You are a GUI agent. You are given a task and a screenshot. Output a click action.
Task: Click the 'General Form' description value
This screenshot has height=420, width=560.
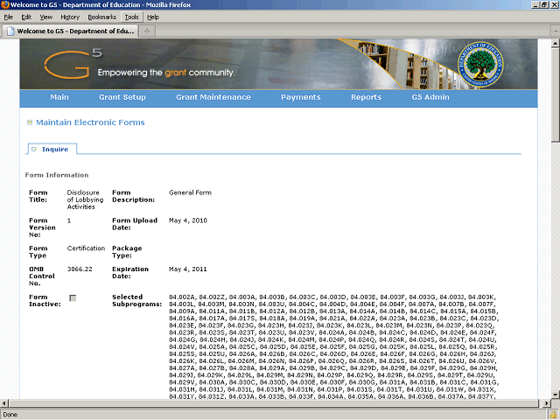pos(190,192)
